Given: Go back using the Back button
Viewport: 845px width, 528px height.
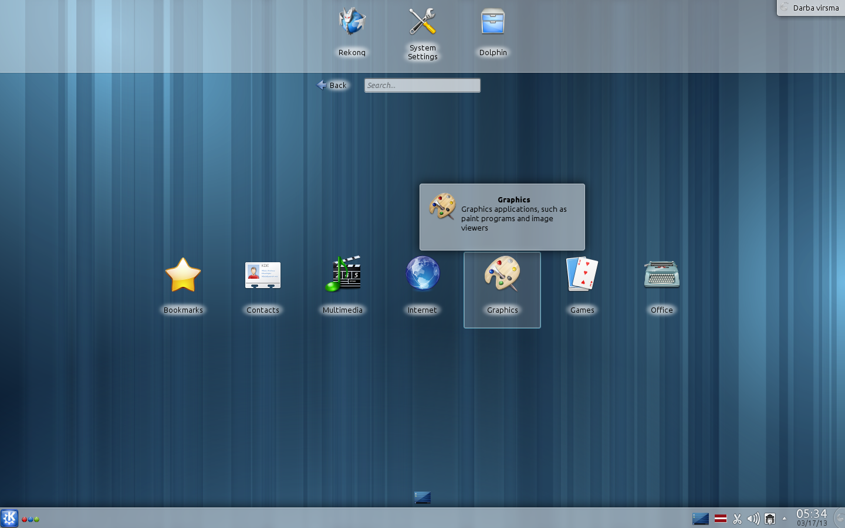Looking at the screenshot, I should 333,85.
